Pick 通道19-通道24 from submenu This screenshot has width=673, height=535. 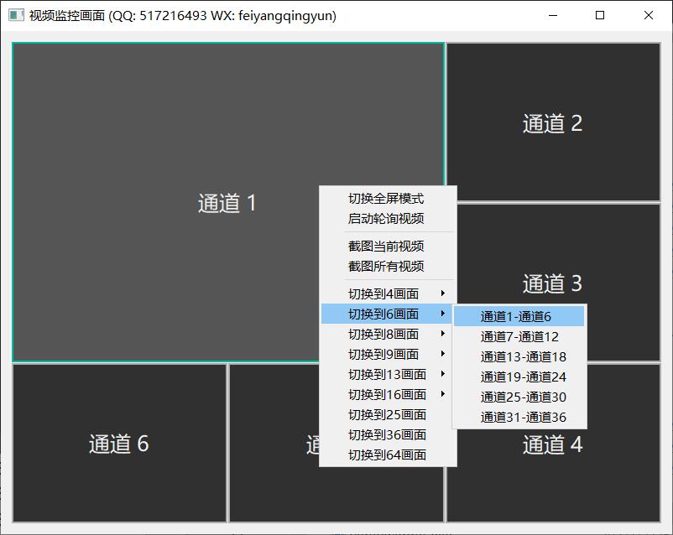(x=523, y=377)
